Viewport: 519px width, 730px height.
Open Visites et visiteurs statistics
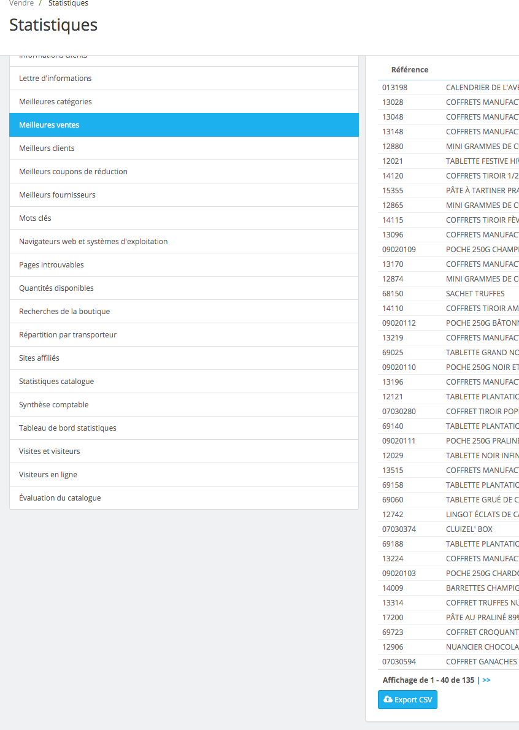click(x=184, y=451)
